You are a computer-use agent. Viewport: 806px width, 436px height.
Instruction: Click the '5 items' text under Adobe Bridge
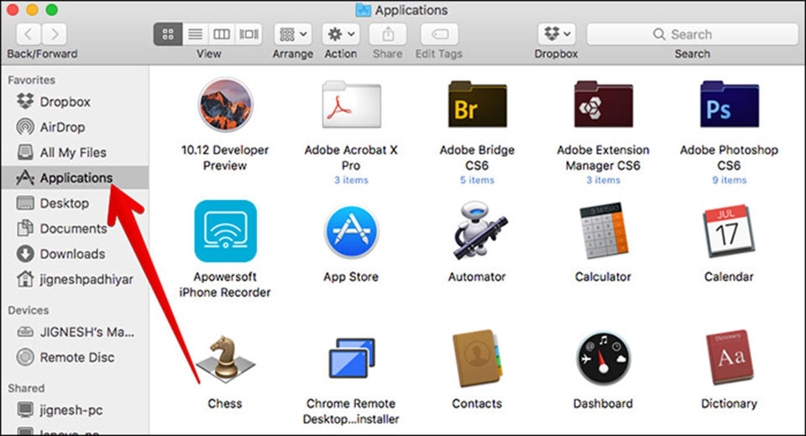(478, 180)
